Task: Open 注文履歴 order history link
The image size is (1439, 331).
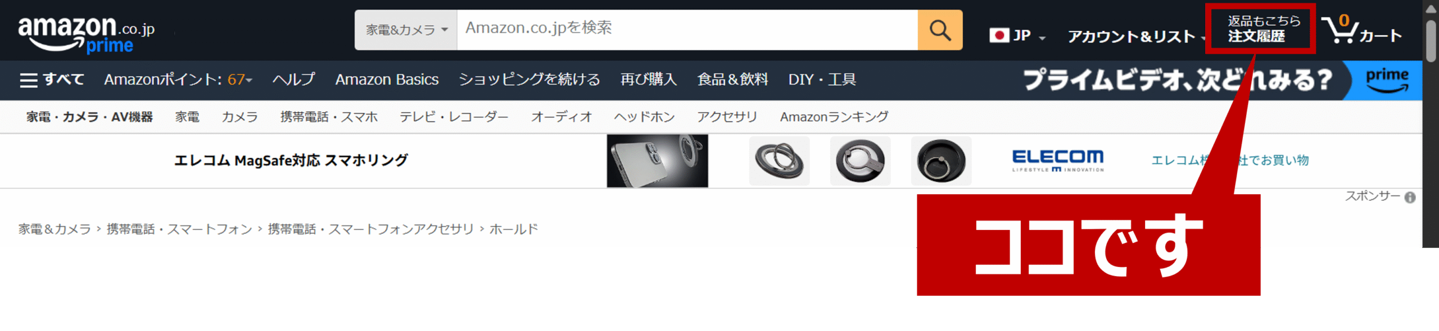Action: (x=1256, y=36)
